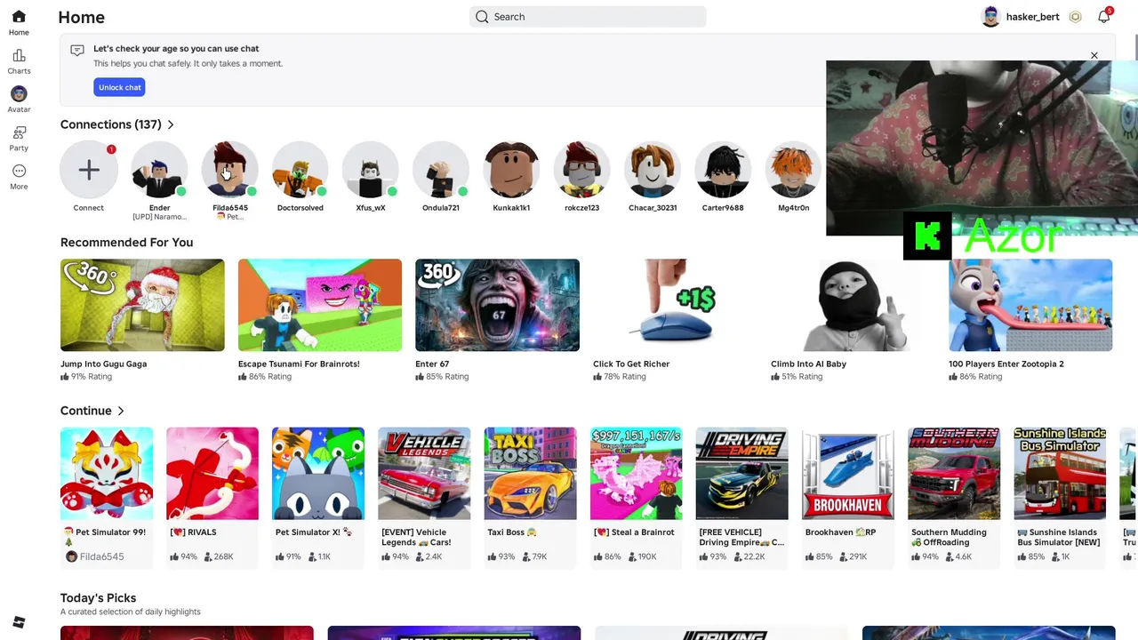Screen dimensions: 1138x640
Task: Open Kunkak1k1's connection avatar
Action: click(x=511, y=169)
